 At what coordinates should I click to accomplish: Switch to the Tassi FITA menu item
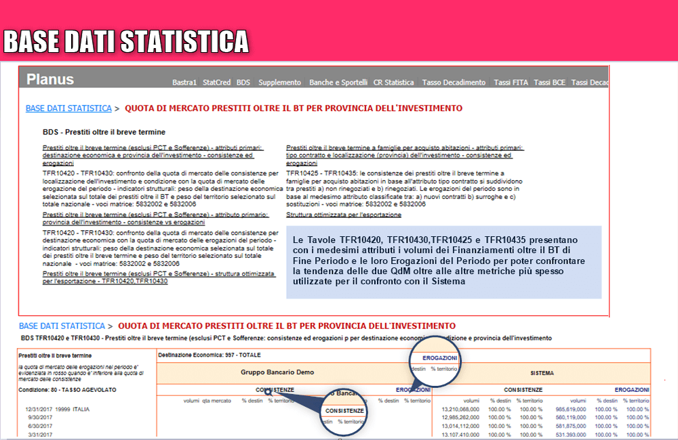pyautogui.click(x=511, y=83)
